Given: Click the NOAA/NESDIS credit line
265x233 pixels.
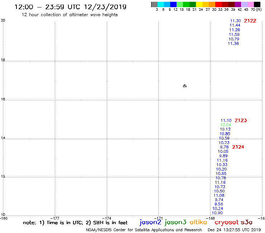Looking at the screenshot, I should click(x=144, y=230).
